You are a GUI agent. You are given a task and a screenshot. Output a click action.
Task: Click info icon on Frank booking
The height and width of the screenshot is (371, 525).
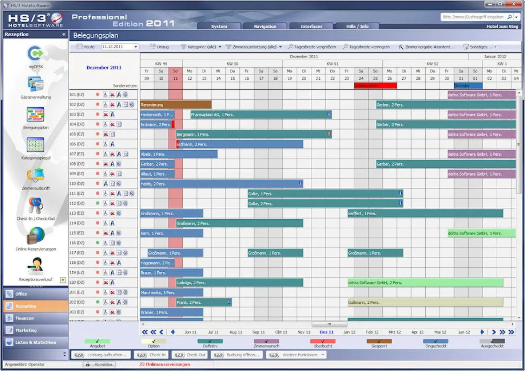point(229,302)
